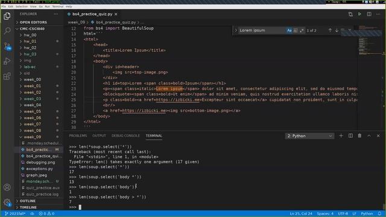This screenshot has width=386, height=217.
Task: Open changes compare icon in editor toolbar
Action: 350,14
